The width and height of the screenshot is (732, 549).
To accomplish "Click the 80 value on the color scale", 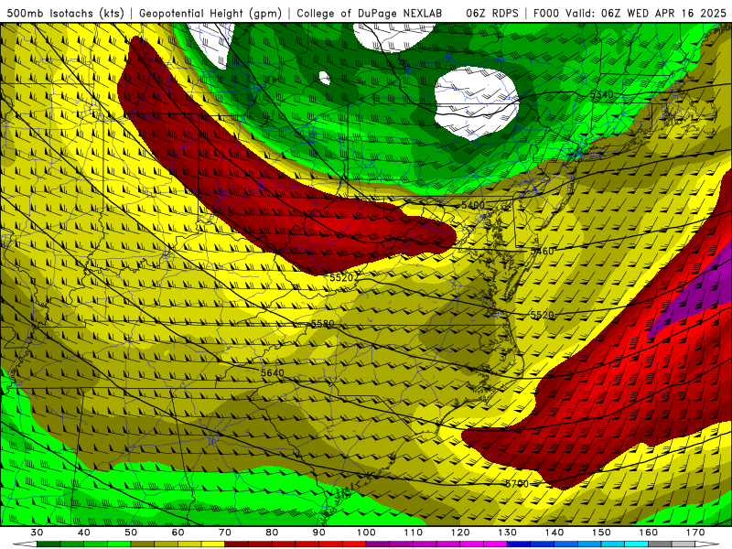I will point(272,533).
